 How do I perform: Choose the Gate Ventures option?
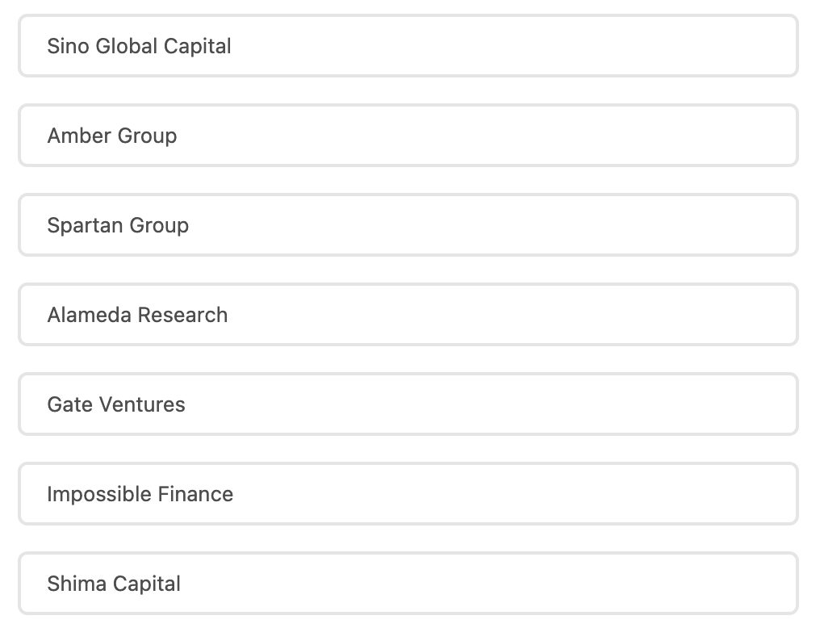click(x=408, y=404)
